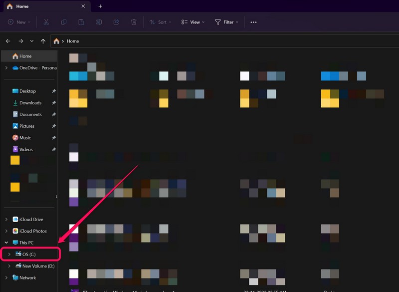Click the Home address bar path
399x292 pixels.
tap(73, 41)
